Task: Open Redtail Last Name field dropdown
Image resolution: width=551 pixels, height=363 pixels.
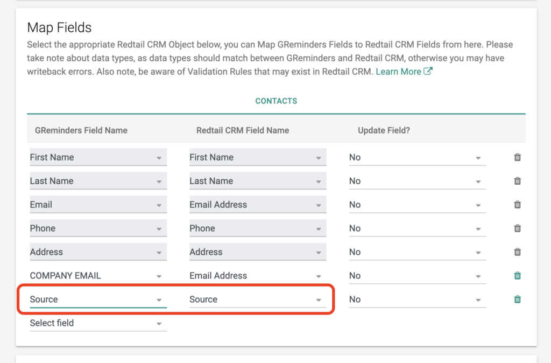Action: coord(258,181)
